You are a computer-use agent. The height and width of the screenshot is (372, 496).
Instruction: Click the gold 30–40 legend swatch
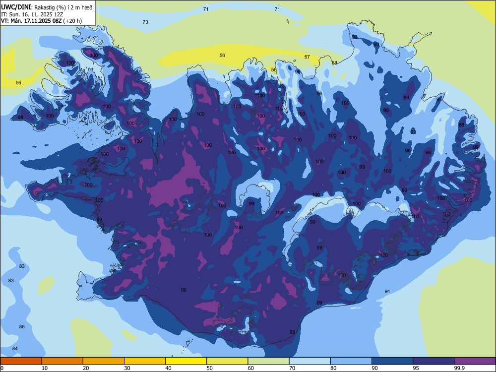(x=145, y=361)
